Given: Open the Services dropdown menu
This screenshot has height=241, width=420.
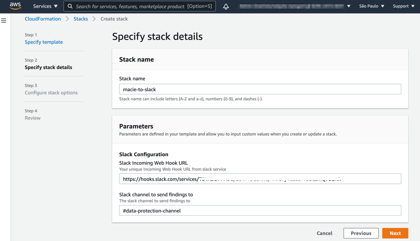Looking at the screenshot, I should [x=45, y=6].
